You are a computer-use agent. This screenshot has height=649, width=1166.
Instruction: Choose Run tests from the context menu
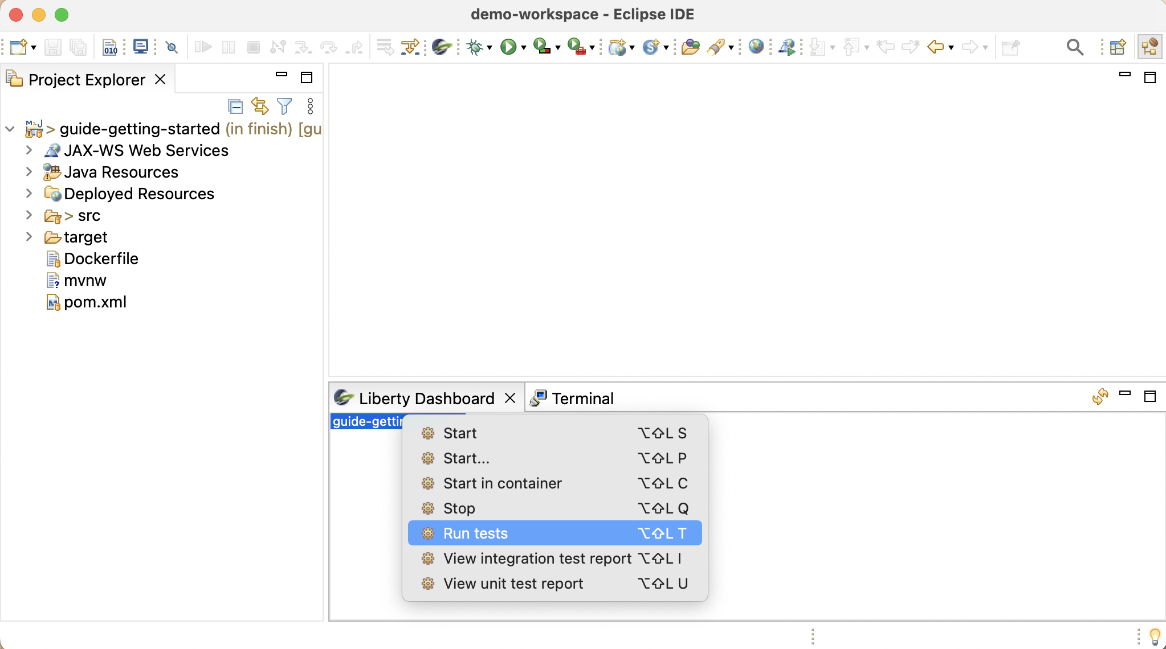pos(555,533)
